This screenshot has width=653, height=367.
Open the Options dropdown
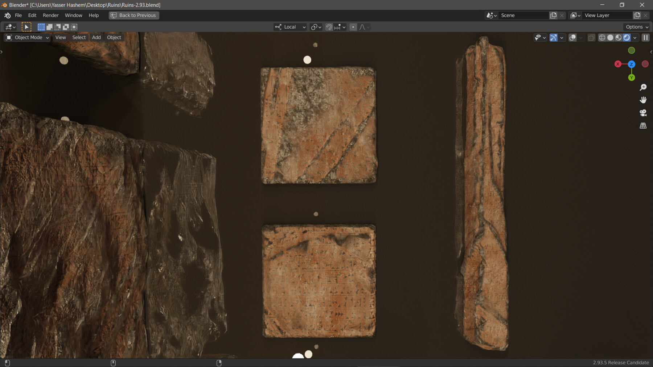(x=637, y=27)
